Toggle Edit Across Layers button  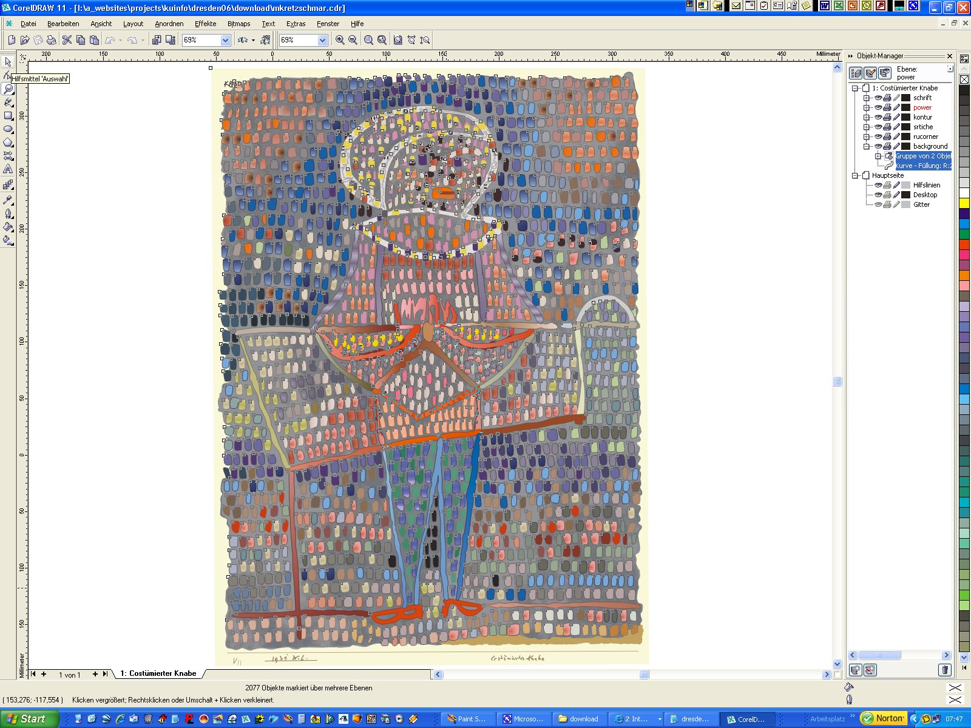pos(870,73)
